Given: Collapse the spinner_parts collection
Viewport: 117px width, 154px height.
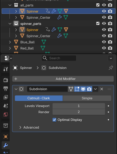Looking at the screenshot, I should pyautogui.click(x=10, y=23).
